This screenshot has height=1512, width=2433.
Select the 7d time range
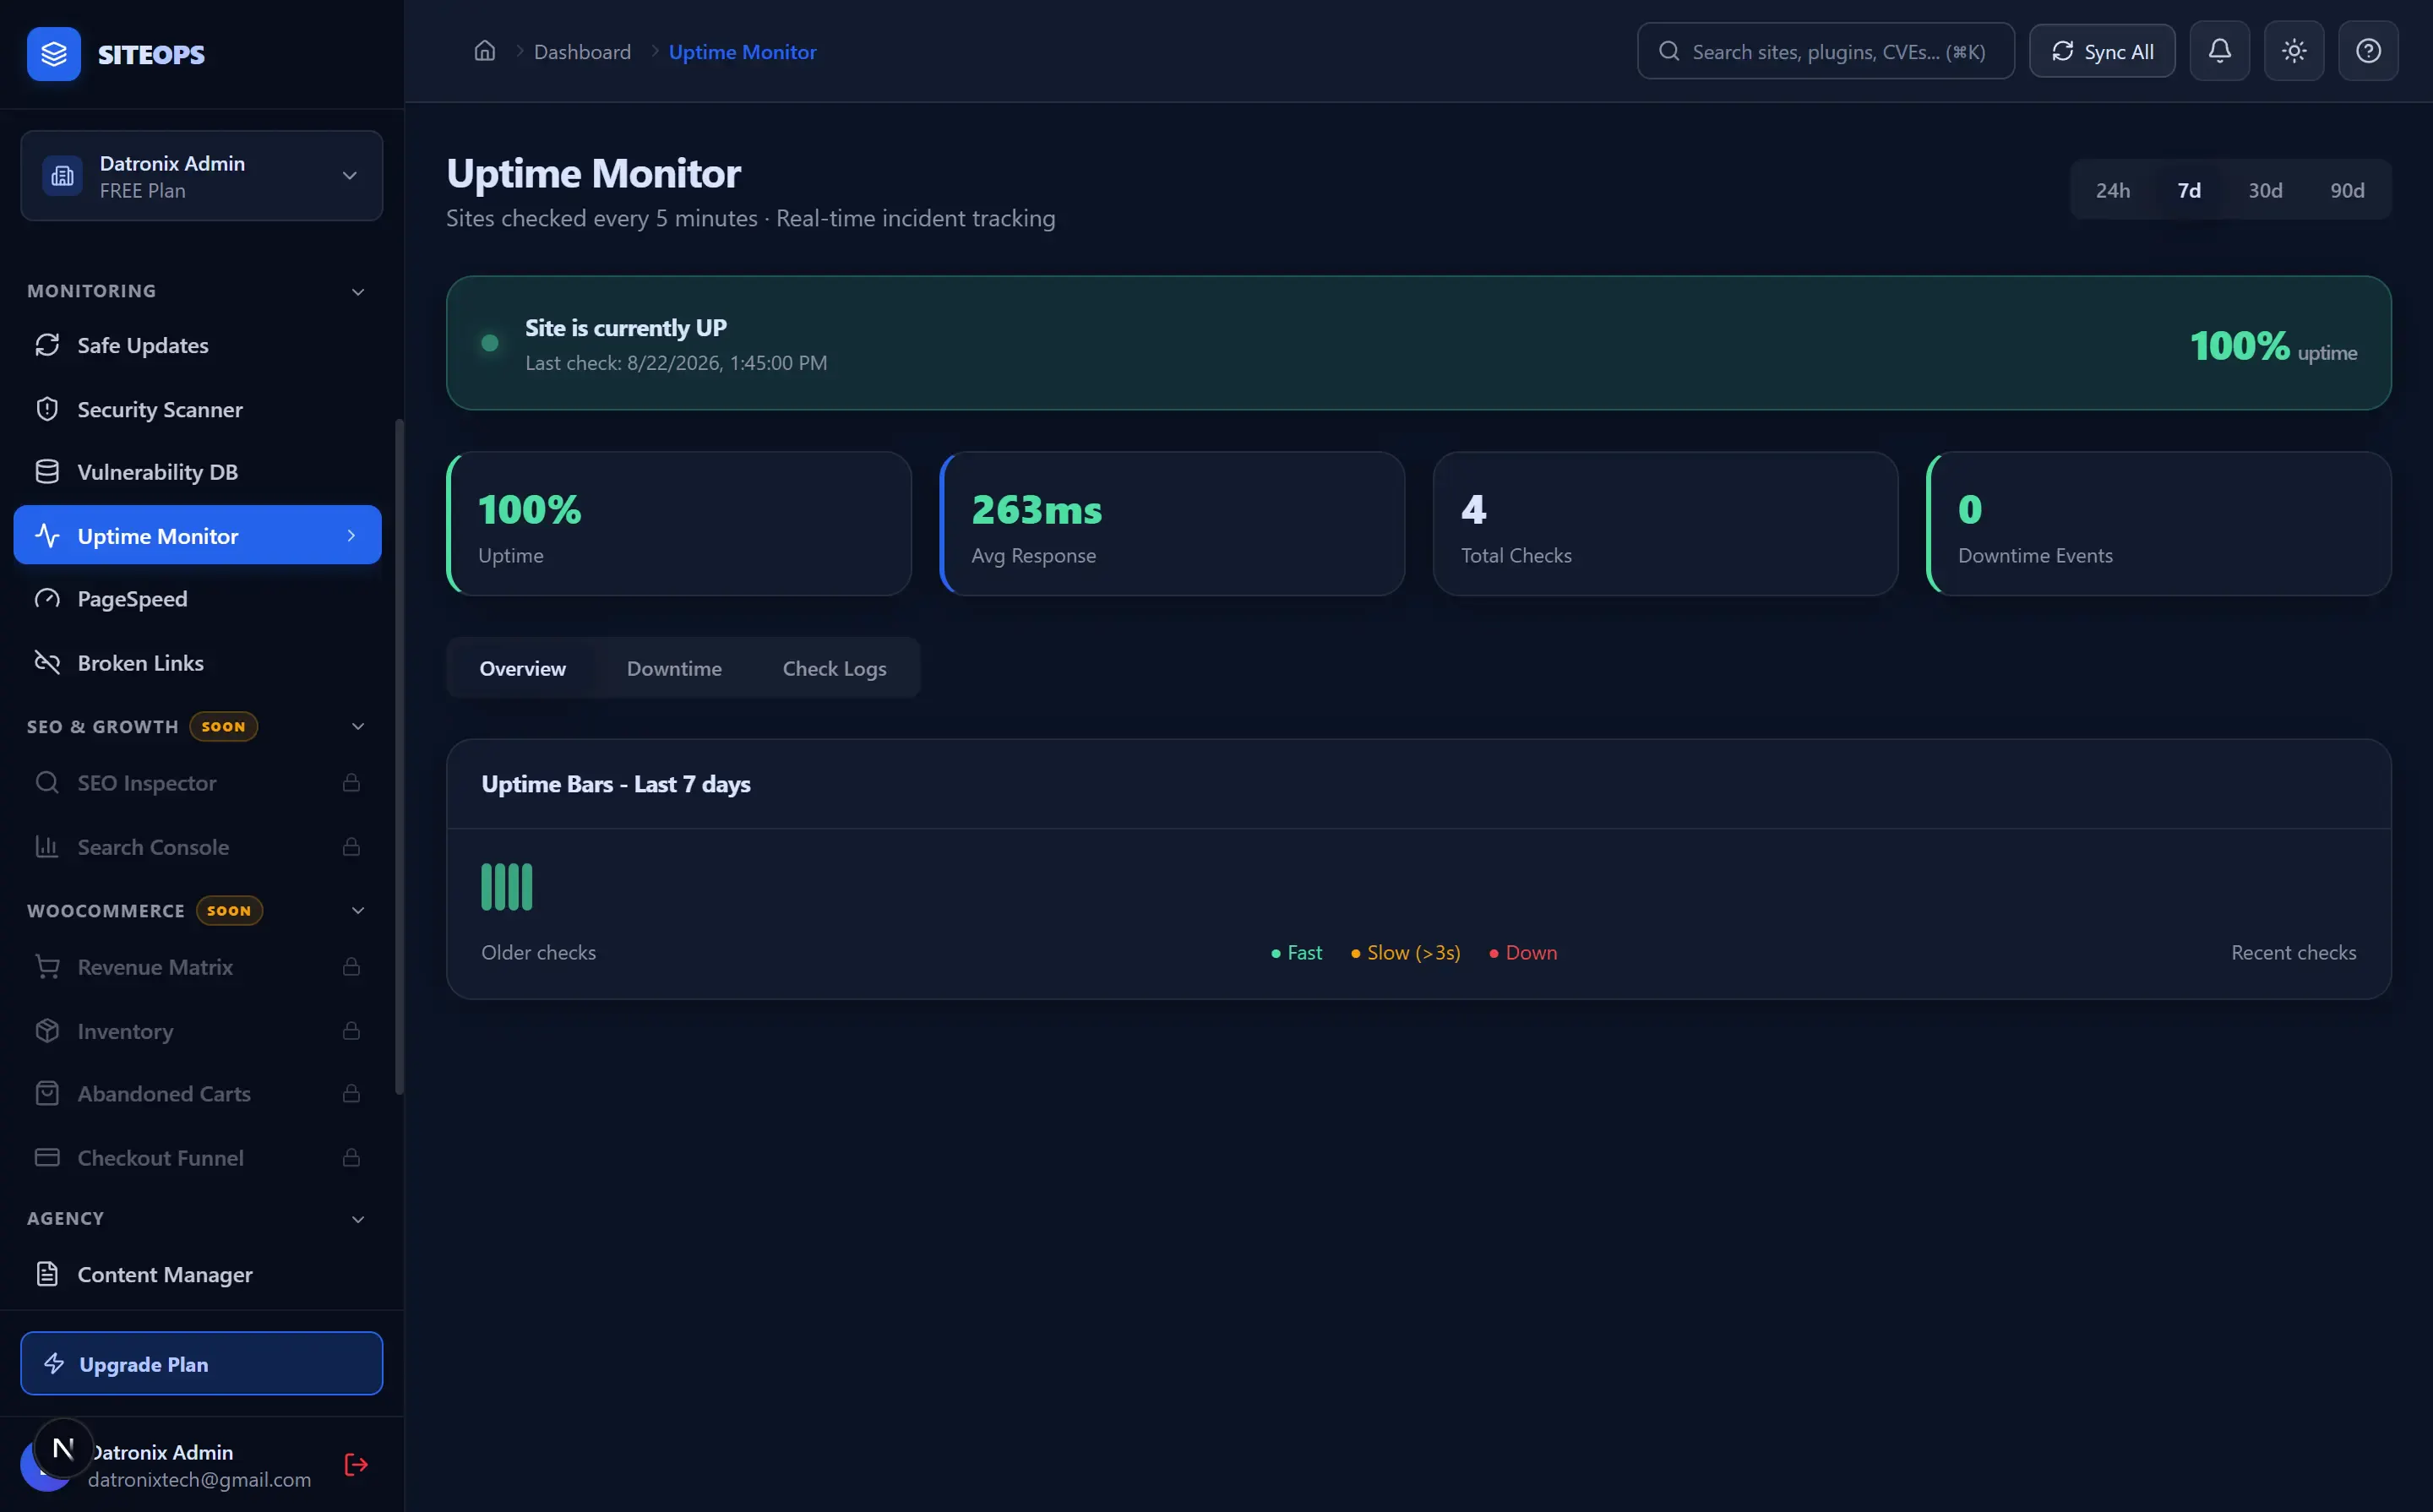pos(2189,190)
